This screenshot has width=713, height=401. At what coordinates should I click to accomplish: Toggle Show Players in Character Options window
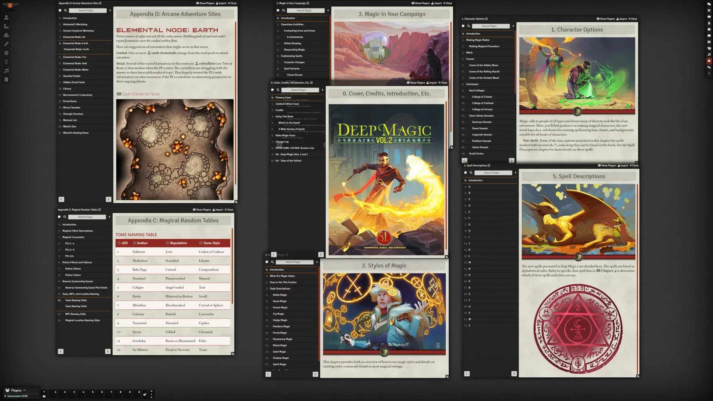[x=605, y=19]
